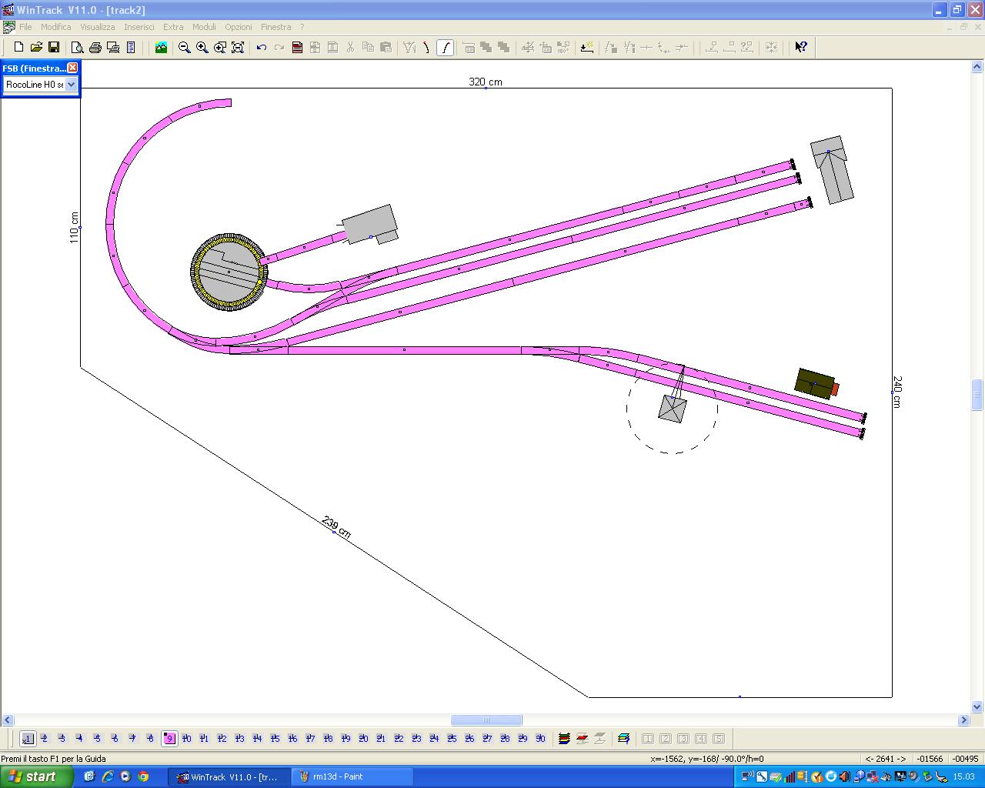
Task: Switch to rm13d - Paint taskbar window
Action: click(352, 776)
